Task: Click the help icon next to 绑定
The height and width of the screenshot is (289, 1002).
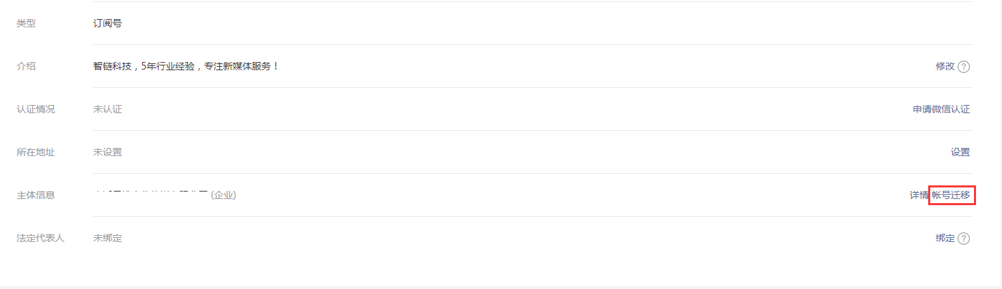Action: coord(964,239)
